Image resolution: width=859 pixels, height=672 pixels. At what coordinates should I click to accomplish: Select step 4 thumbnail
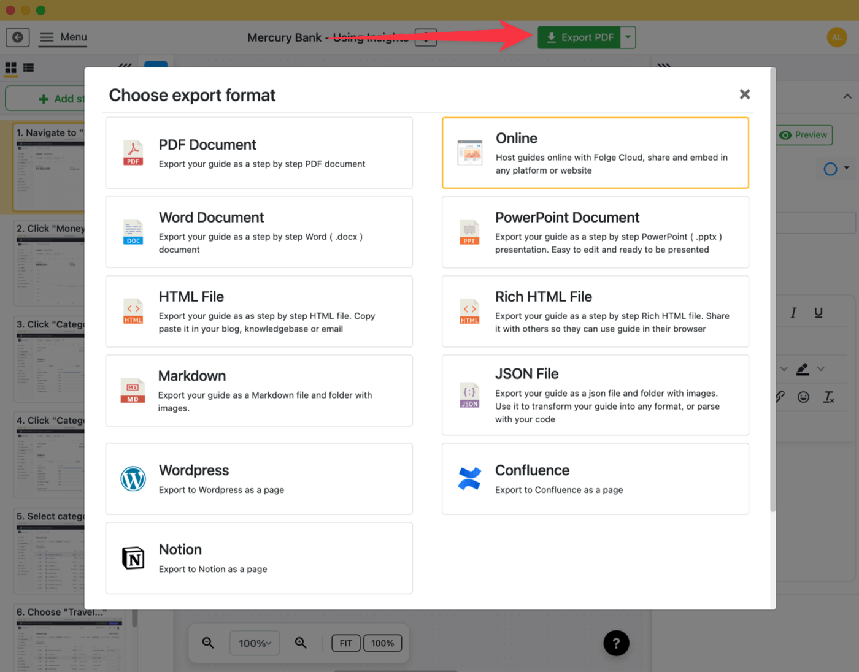click(x=49, y=455)
